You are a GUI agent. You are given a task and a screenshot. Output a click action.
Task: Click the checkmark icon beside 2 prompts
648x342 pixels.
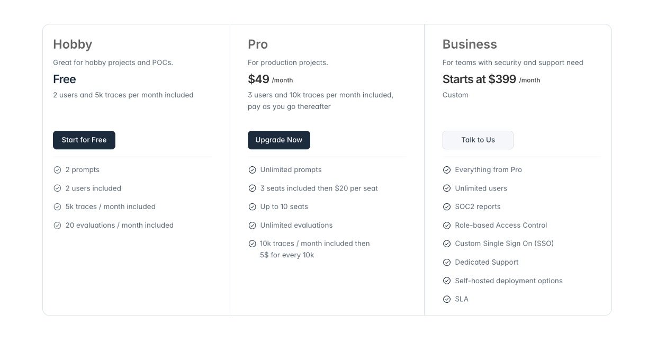click(x=57, y=170)
